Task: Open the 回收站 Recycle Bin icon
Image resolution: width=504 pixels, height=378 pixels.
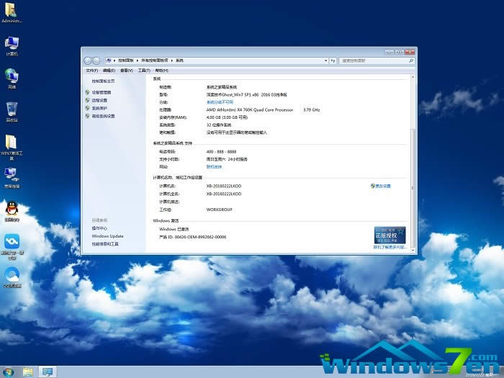Action: 12,109
